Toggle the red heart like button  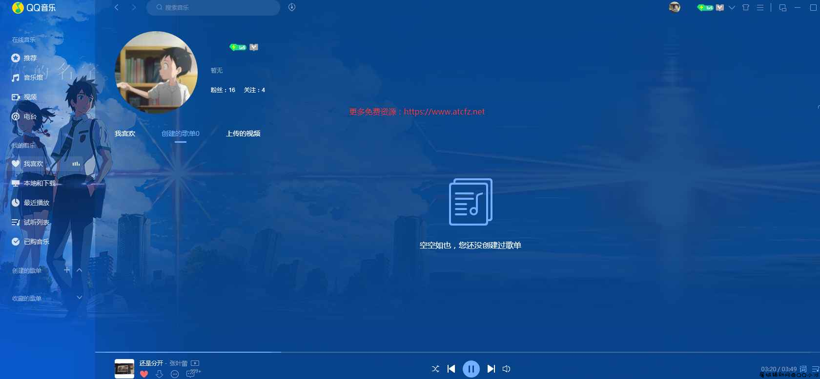coord(144,374)
